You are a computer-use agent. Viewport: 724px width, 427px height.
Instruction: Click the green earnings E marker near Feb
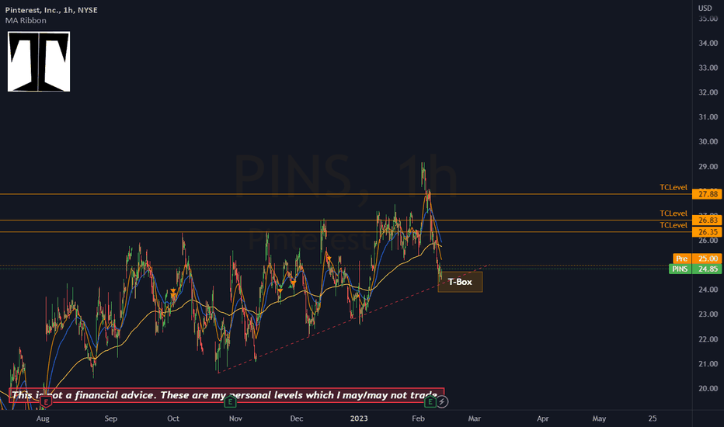(430, 402)
